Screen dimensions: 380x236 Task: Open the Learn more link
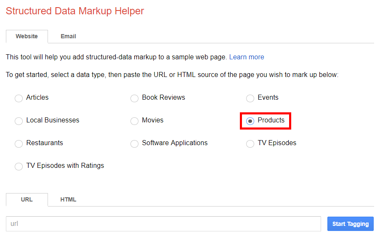pyautogui.click(x=247, y=57)
